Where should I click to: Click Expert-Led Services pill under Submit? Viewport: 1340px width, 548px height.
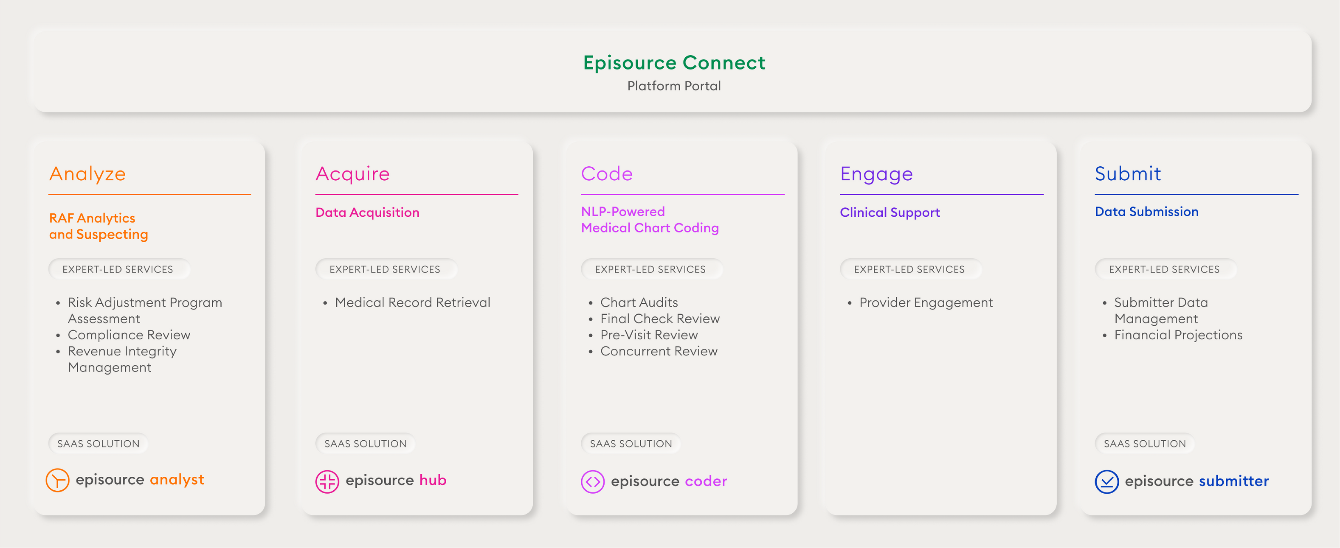pyautogui.click(x=1165, y=269)
